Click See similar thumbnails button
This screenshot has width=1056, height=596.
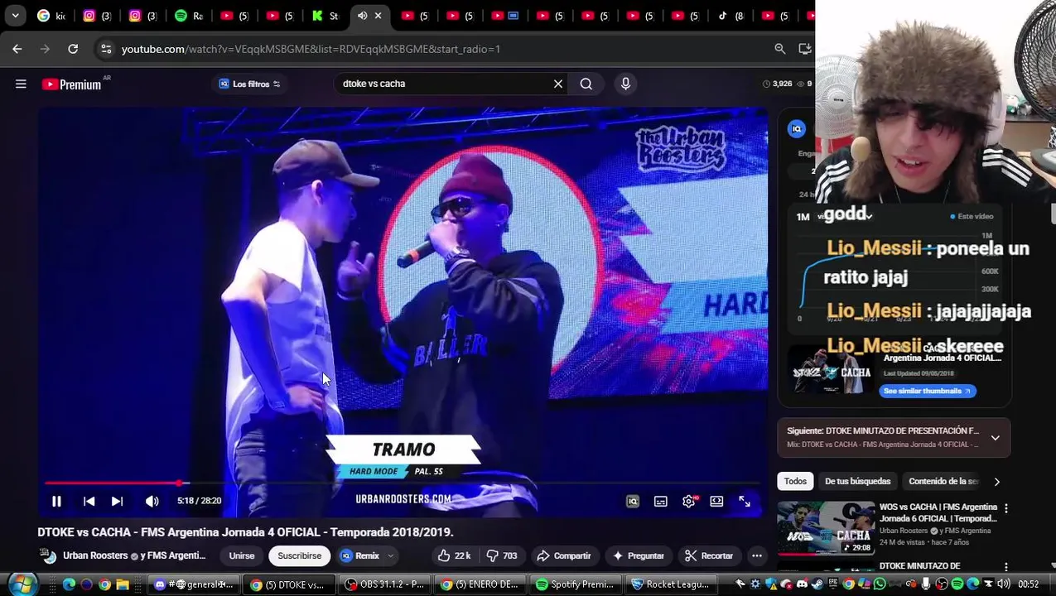928,391
